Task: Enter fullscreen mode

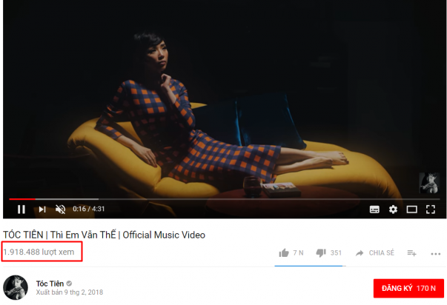Action: tap(431, 210)
